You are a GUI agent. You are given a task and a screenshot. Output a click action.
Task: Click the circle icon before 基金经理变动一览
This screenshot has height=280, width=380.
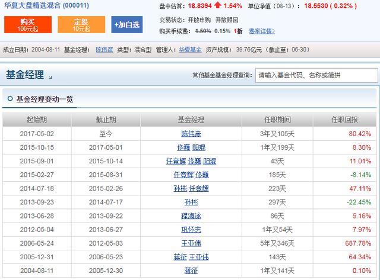10,99
